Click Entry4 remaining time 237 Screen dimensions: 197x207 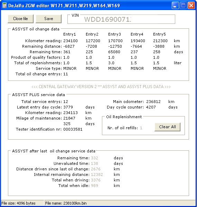[134, 52]
